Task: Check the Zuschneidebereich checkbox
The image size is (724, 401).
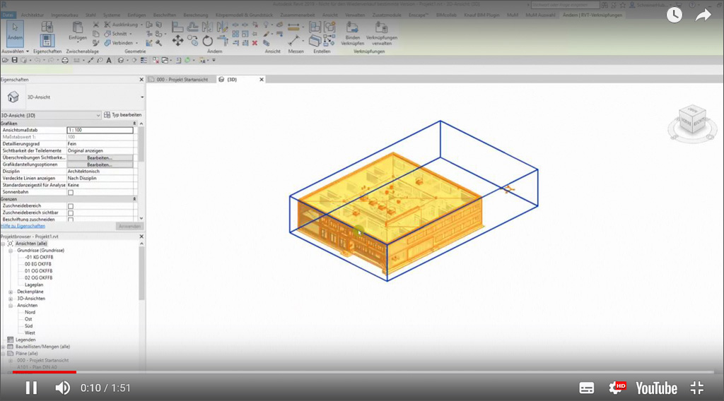Action: pos(71,206)
